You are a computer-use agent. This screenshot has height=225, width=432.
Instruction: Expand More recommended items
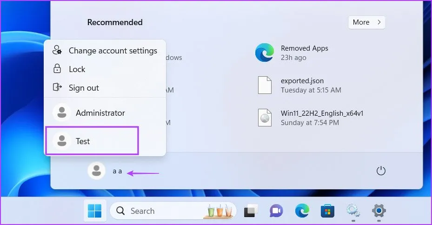pos(366,22)
